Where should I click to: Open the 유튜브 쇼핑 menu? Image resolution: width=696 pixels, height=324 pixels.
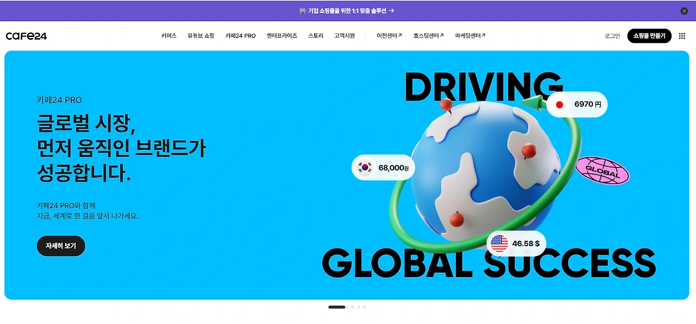(x=201, y=36)
